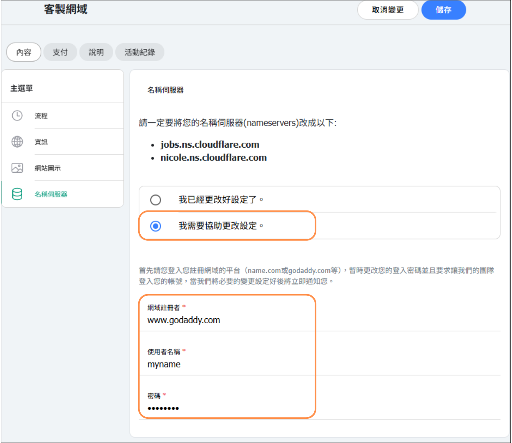Click the globe icon beside 資訊
Screen dimensions: 512x443
coord(17,142)
